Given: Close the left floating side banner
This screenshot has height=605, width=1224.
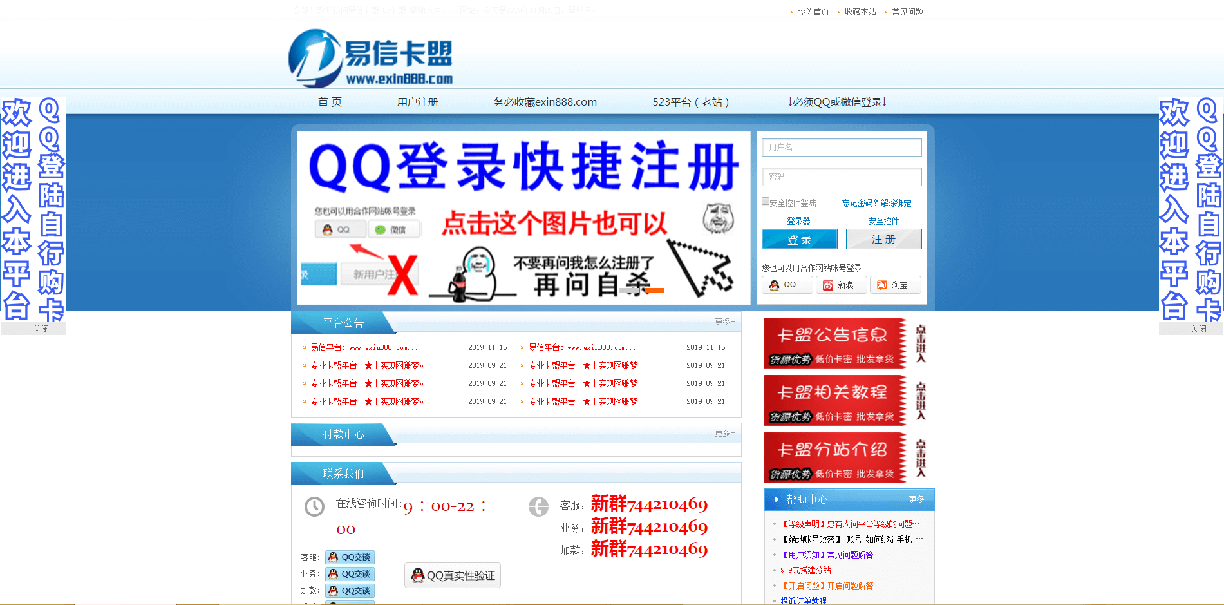Looking at the screenshot, I should pyautogui.click(x=41, y=329).
